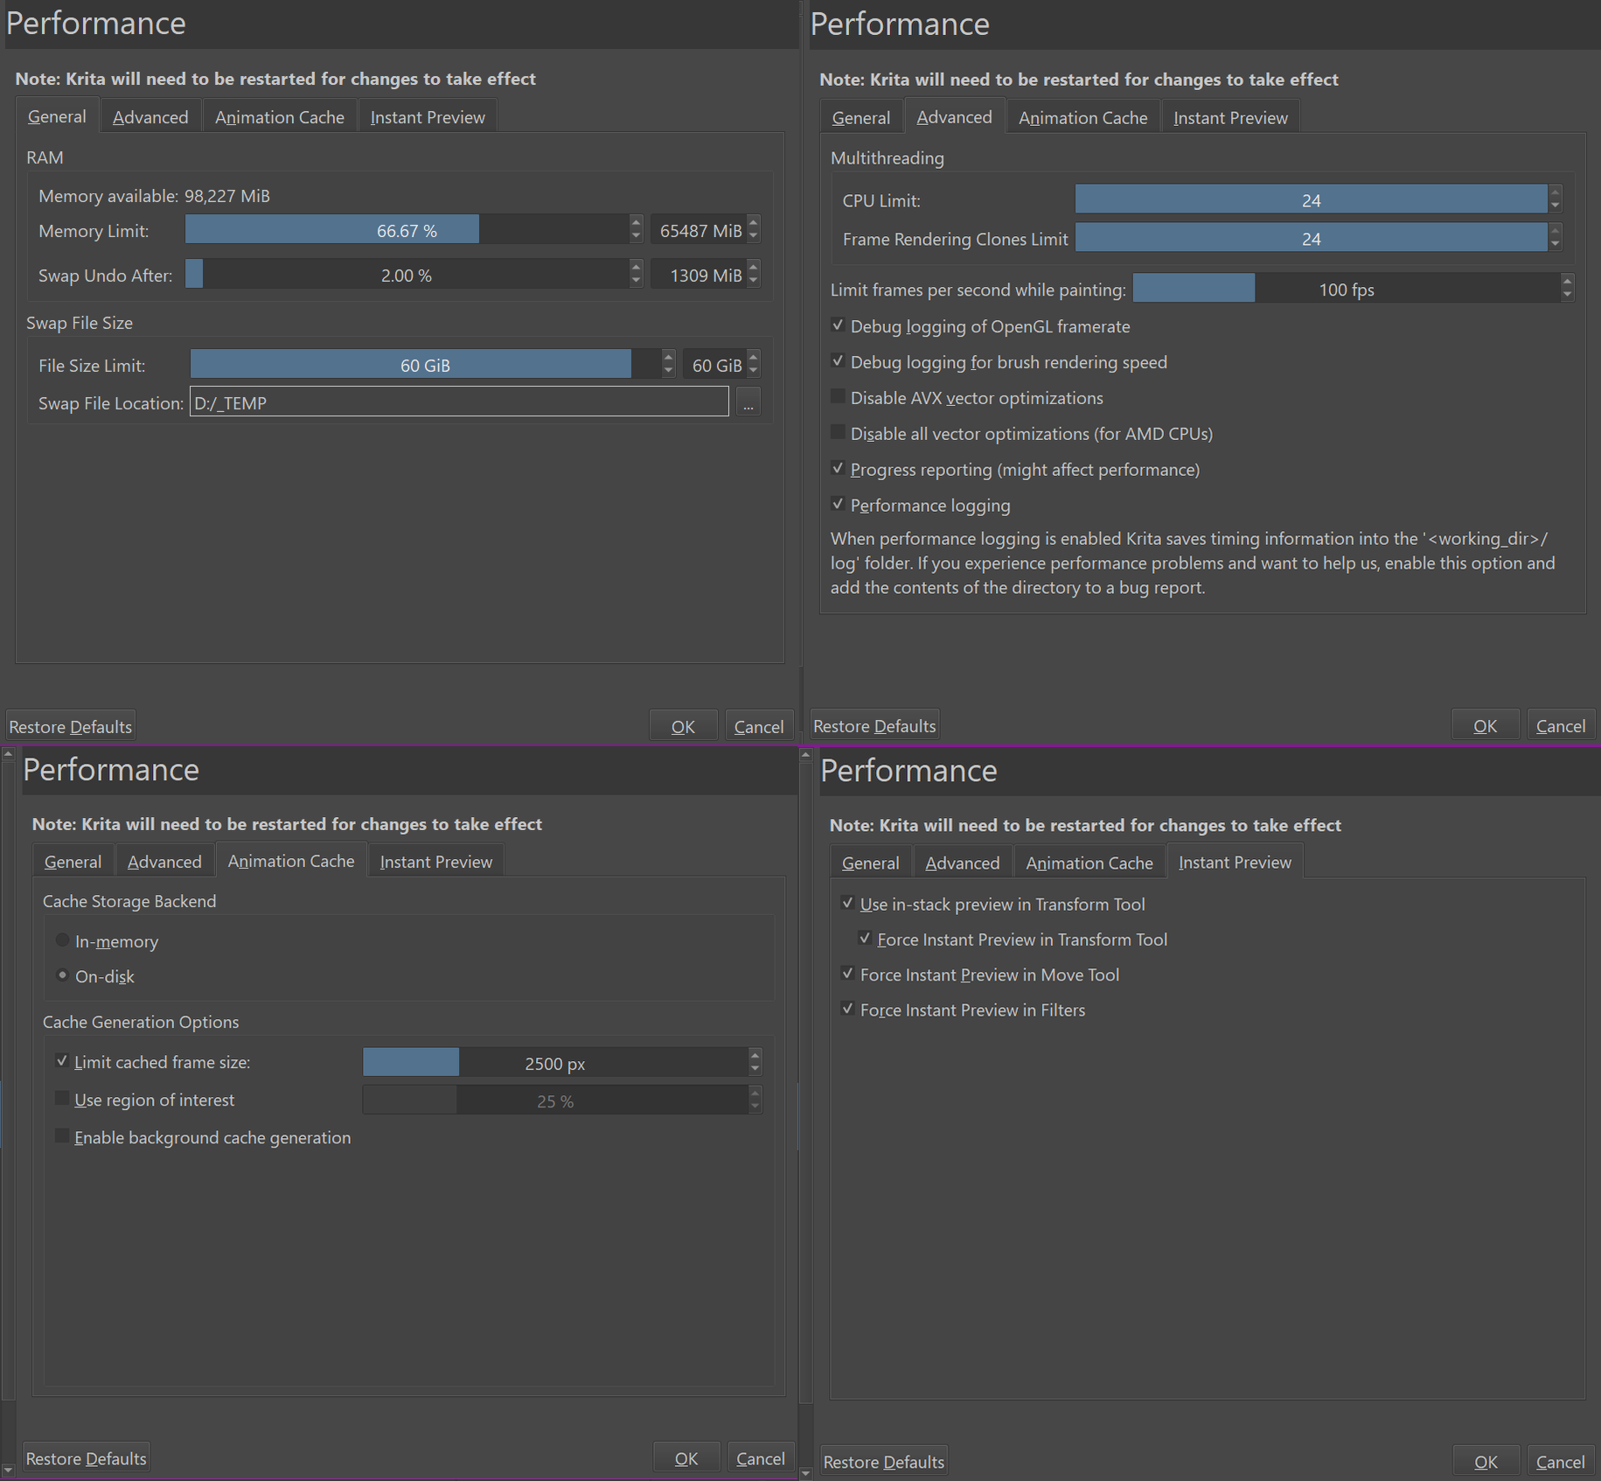The height and width of the screenshot is (1481, 1601).
Task: Click the Frame Rendering Clones Limit slider
Action: click(1310, 239)
